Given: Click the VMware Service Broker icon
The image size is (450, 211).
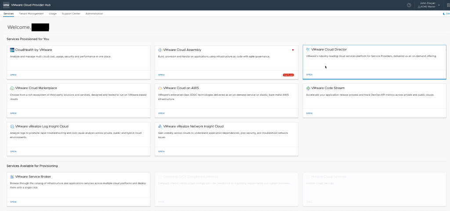Looking at the screenshot, I should pyautogui.click(x=12, y=177).
